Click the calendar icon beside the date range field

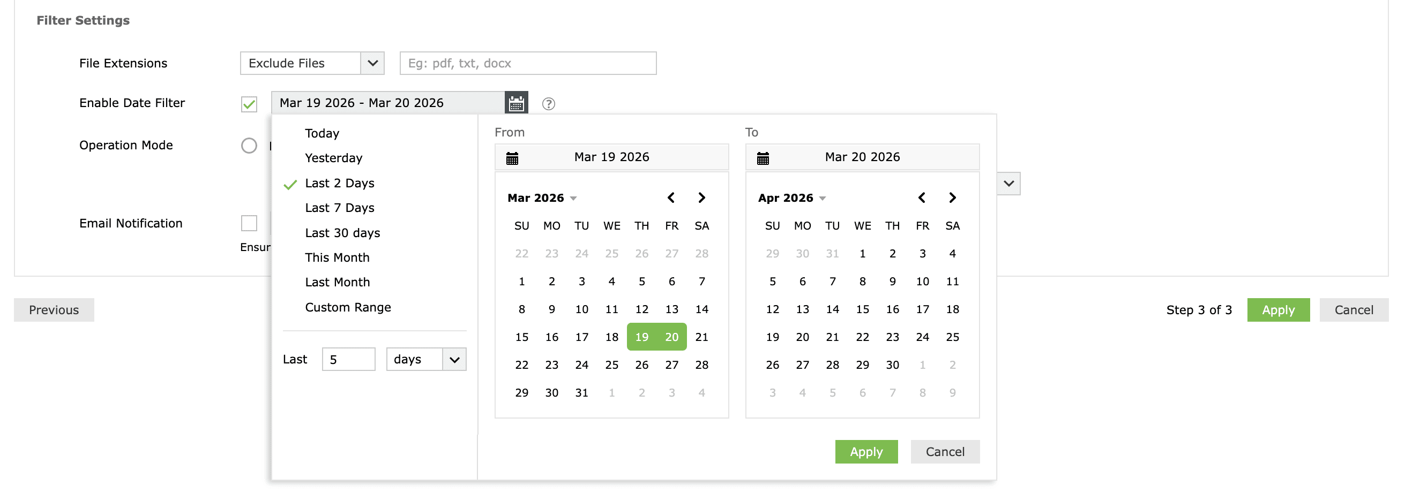click(x=515, y=102)
